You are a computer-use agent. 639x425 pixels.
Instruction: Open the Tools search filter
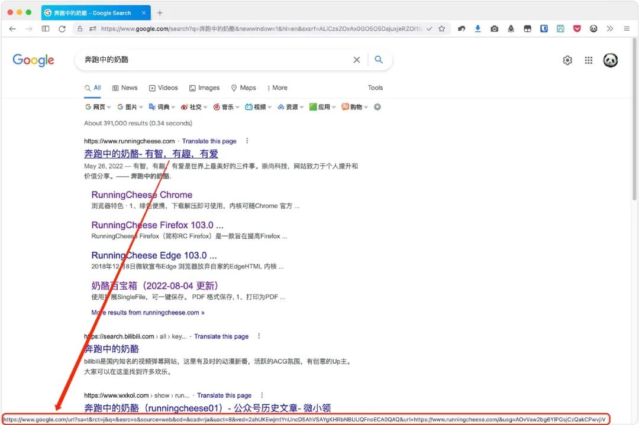point(375,88)
